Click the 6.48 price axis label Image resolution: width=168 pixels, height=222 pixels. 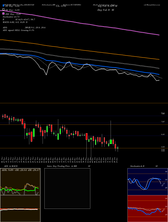pyautogui.click(x=163, y=134)
